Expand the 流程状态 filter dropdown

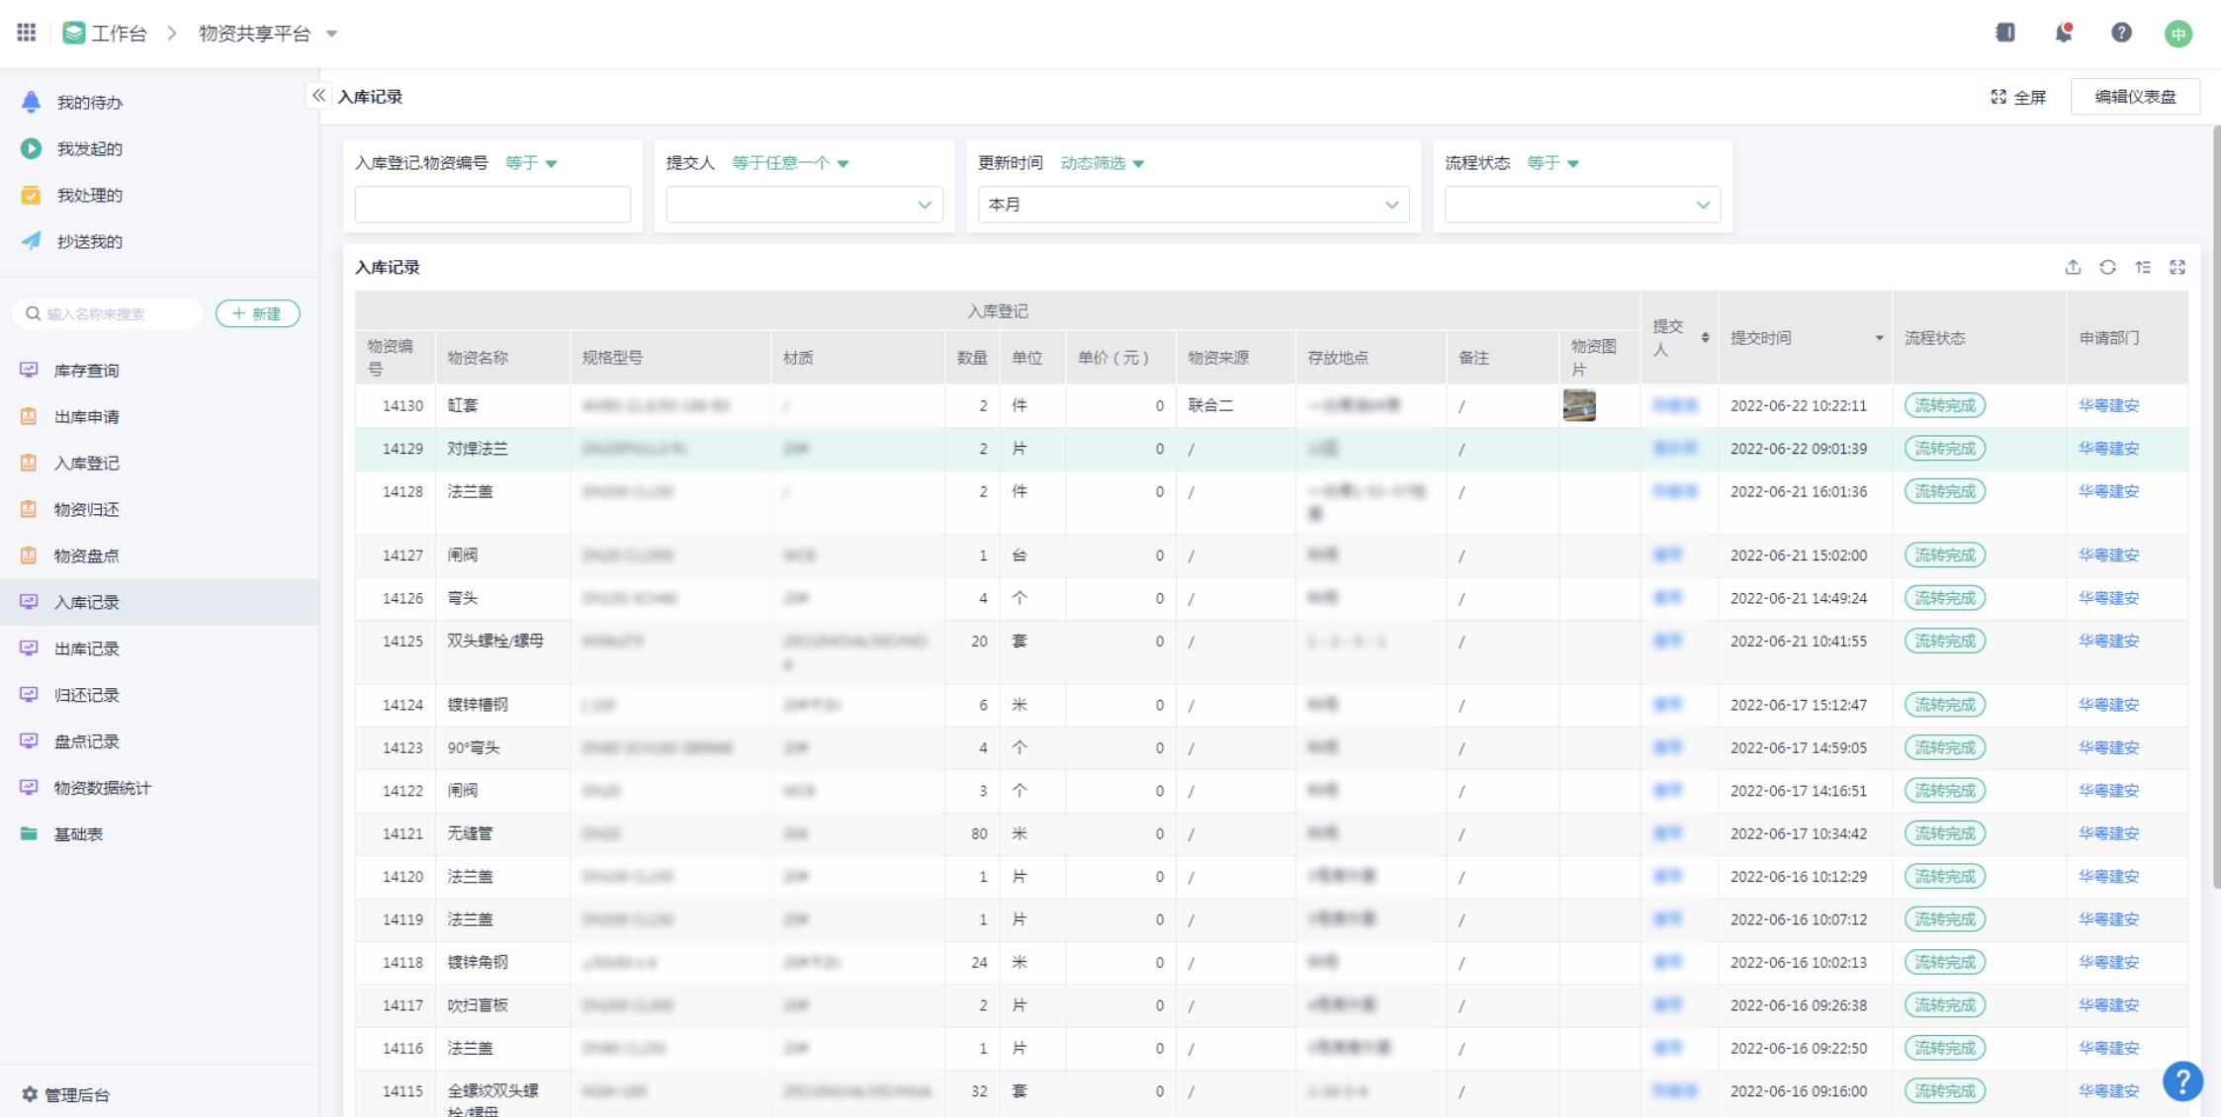point(1582,205)
